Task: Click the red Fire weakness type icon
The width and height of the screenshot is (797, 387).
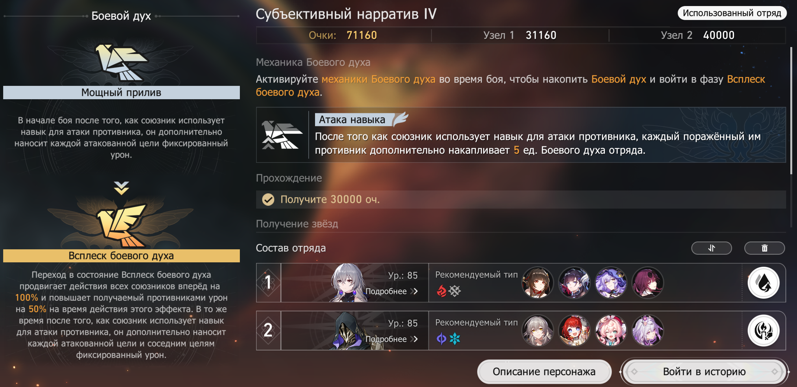Action: click(x=442, y=291)
